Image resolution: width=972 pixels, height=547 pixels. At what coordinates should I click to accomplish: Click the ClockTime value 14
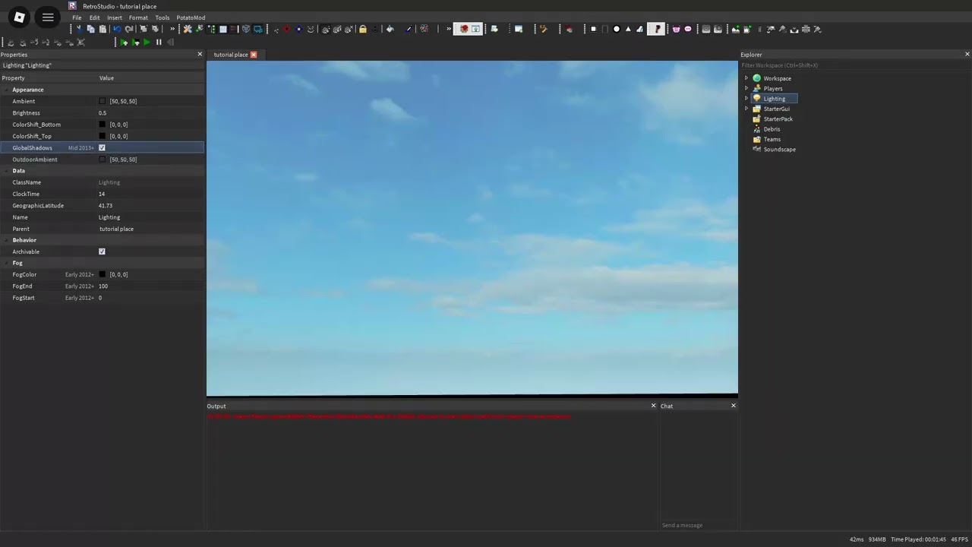coord(102,194)
